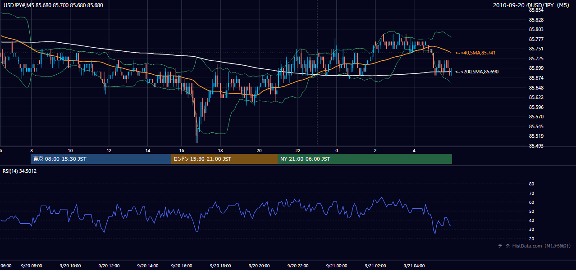Click price axis value 85.674
Viewport: 576px width, 270px height.
tap(536, 78)
